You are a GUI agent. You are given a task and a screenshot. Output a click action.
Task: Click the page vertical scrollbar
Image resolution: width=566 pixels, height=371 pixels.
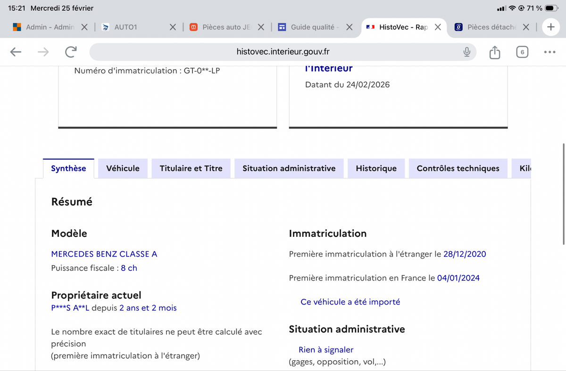564,194
